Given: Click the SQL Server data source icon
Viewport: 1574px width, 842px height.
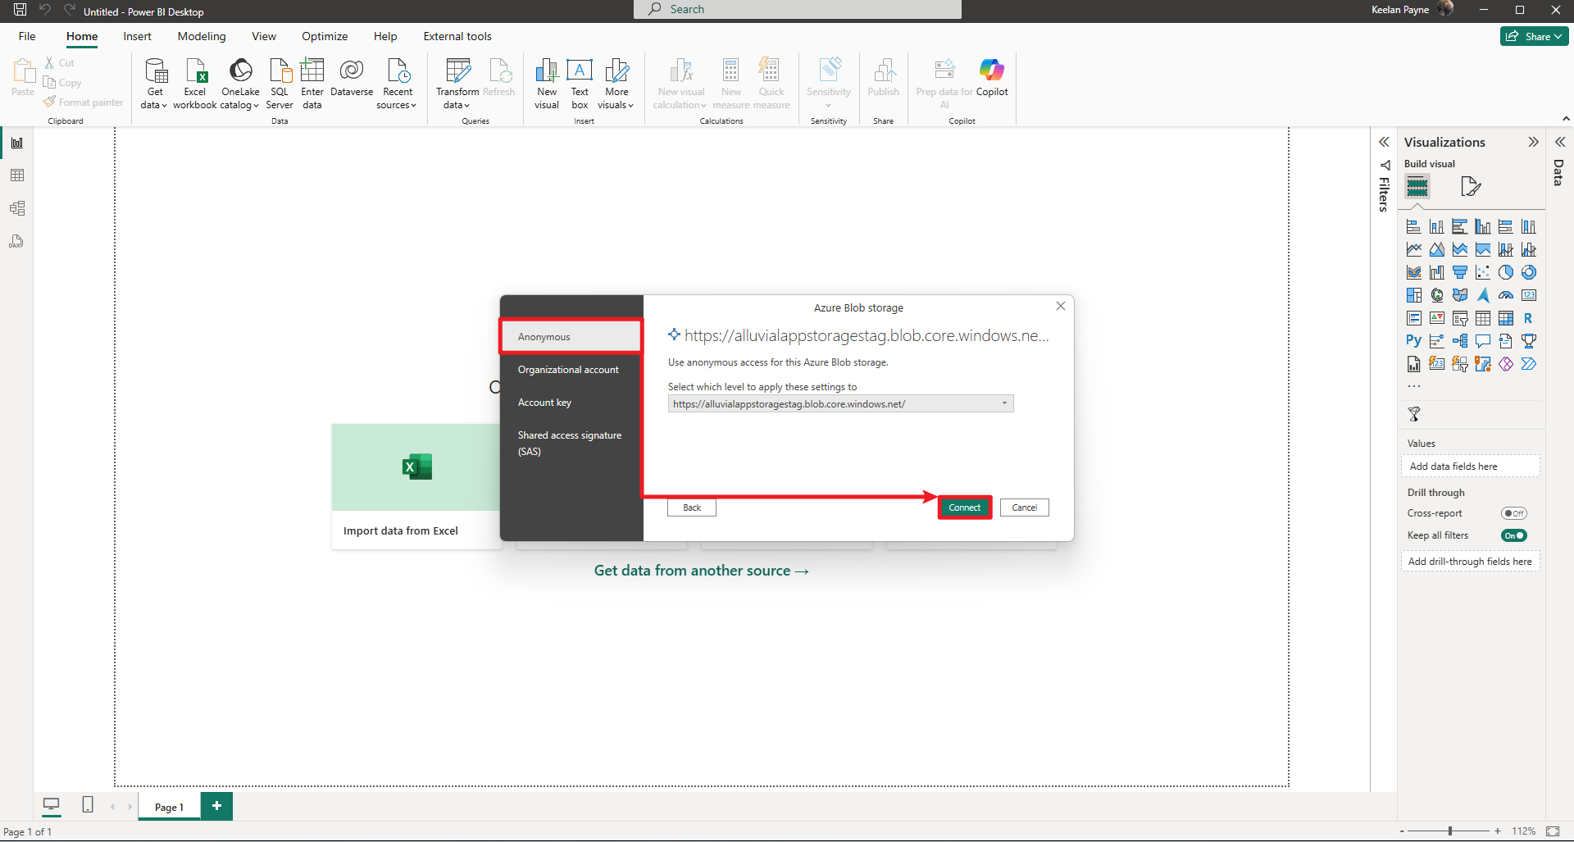Looking at the screenshot, I should click(x=280, y=72).
